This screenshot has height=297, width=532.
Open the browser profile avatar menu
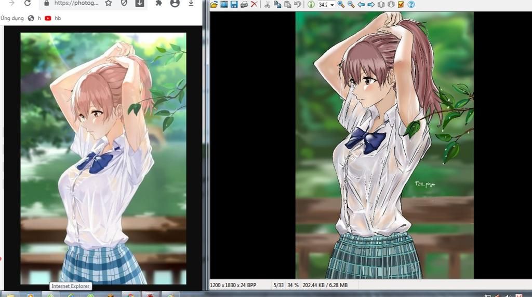coord(175,4)
